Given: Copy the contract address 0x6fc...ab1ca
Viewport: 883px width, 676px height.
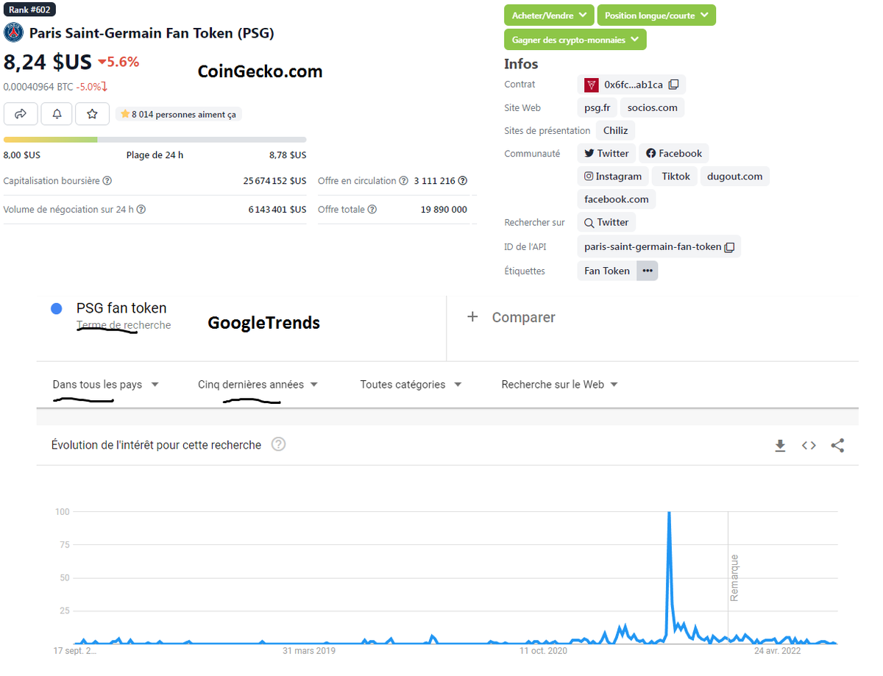Looking at the screenshot, I should [673, 85].
